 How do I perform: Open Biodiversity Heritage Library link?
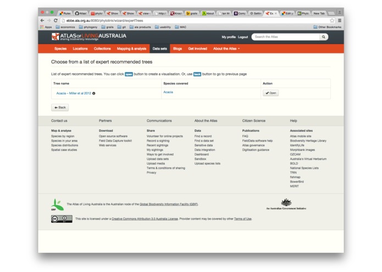click(x=308, y=141)
